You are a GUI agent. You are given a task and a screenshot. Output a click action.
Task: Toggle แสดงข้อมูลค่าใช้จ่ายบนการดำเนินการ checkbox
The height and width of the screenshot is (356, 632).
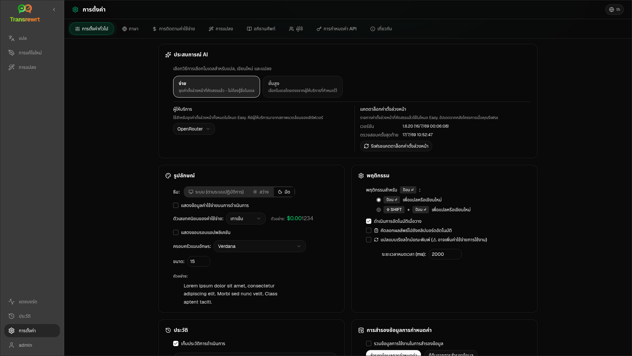[x=176, y=205]
